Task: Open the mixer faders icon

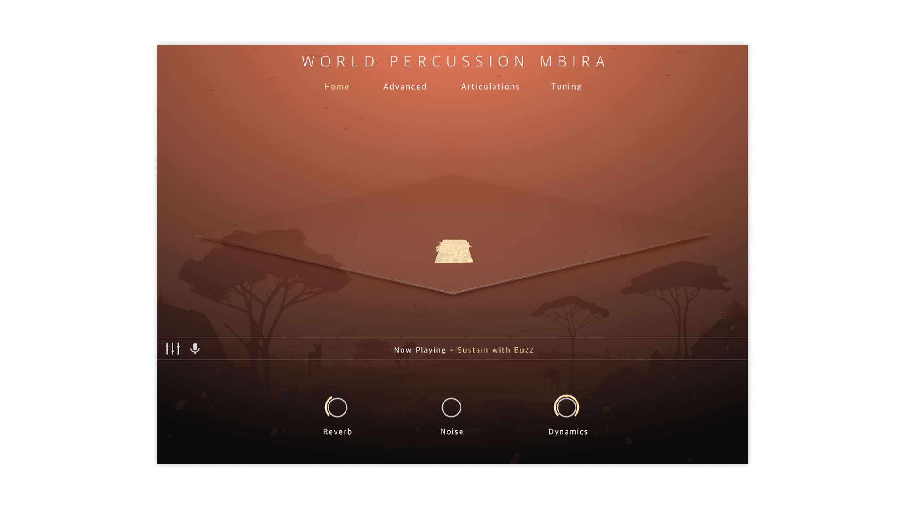Action: 173,349
